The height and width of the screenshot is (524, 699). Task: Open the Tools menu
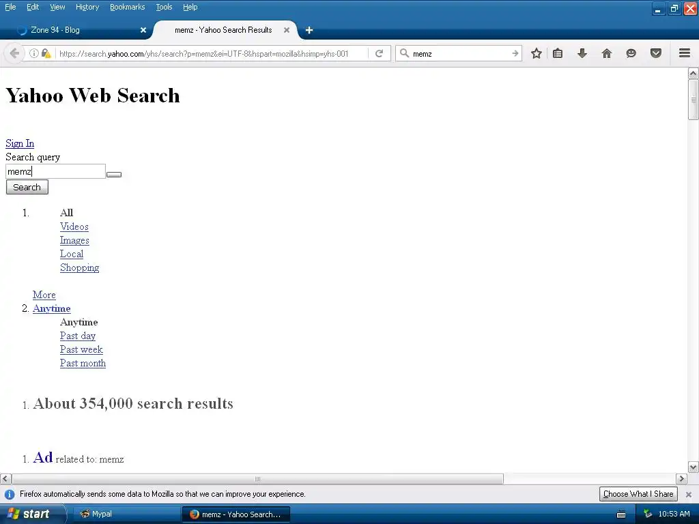pyautogui.click(x=164, y=7)
